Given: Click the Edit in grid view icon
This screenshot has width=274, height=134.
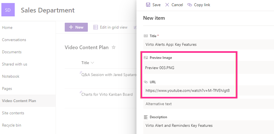Looking at the screenshot, I should click(x=95, y=27).
